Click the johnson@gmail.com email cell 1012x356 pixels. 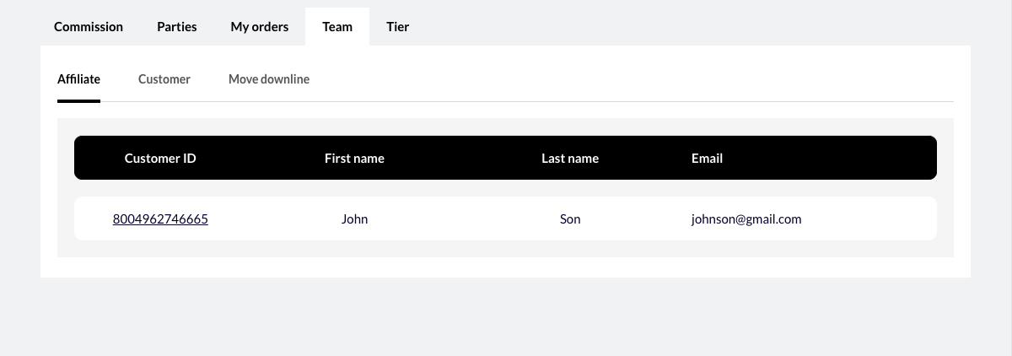click(746, 219)
